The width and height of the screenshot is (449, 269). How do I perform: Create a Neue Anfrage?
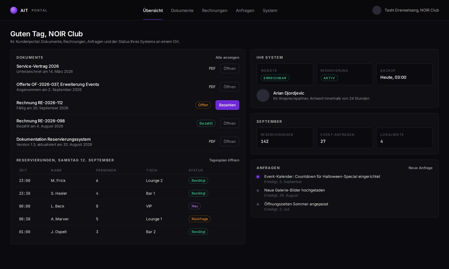(420, 168)
